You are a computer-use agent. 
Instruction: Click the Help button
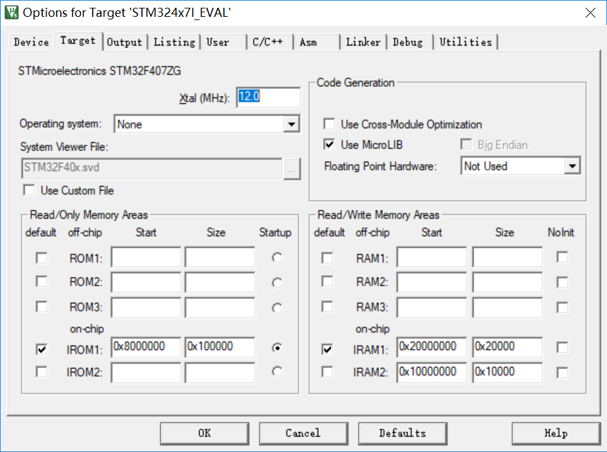556,433
